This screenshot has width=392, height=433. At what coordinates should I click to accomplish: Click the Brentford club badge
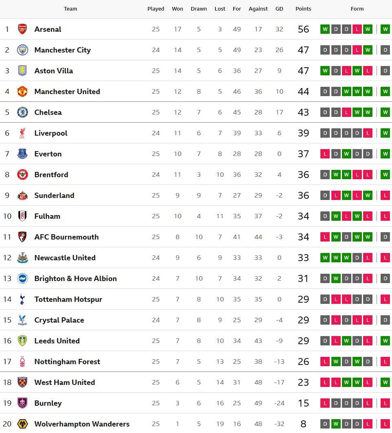click(22, 174)
